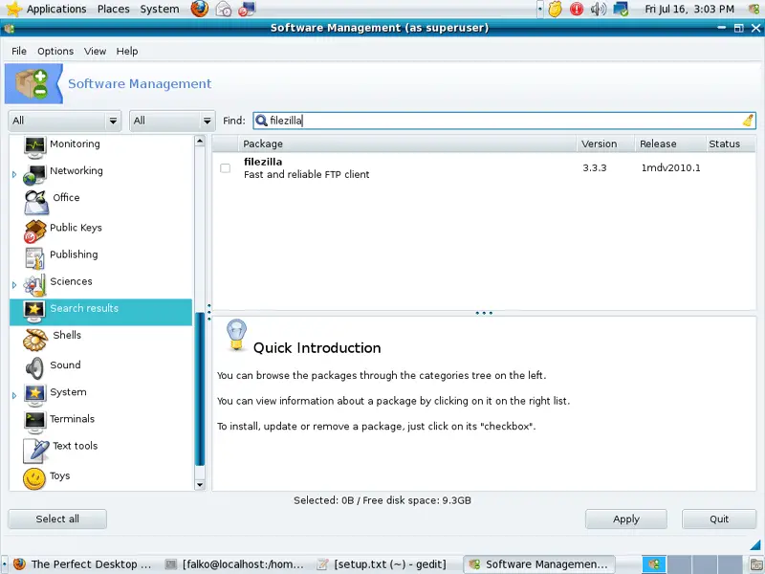Open the File menu

pyautogui.click(x=19, y=52)
